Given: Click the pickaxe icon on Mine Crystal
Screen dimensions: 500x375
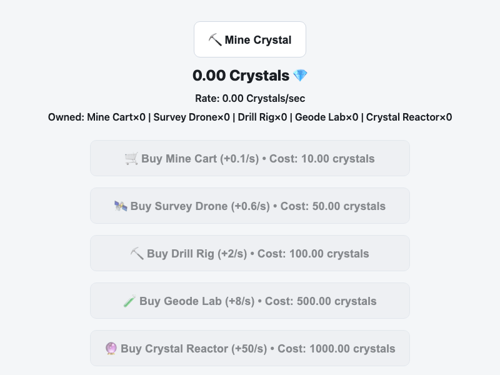Looking at the screenshot, I should (x=215, y=40).
